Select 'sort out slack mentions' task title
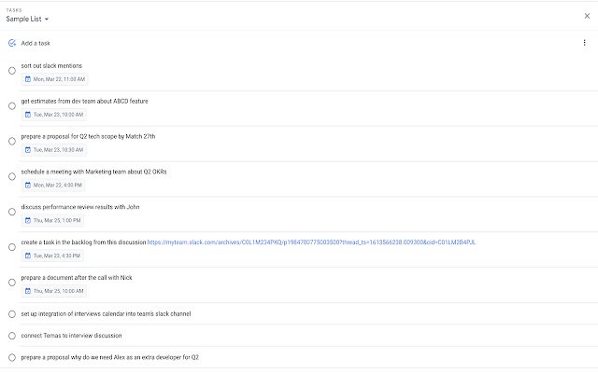The width and height of the screenshot is (598, 373). [51, 66]
